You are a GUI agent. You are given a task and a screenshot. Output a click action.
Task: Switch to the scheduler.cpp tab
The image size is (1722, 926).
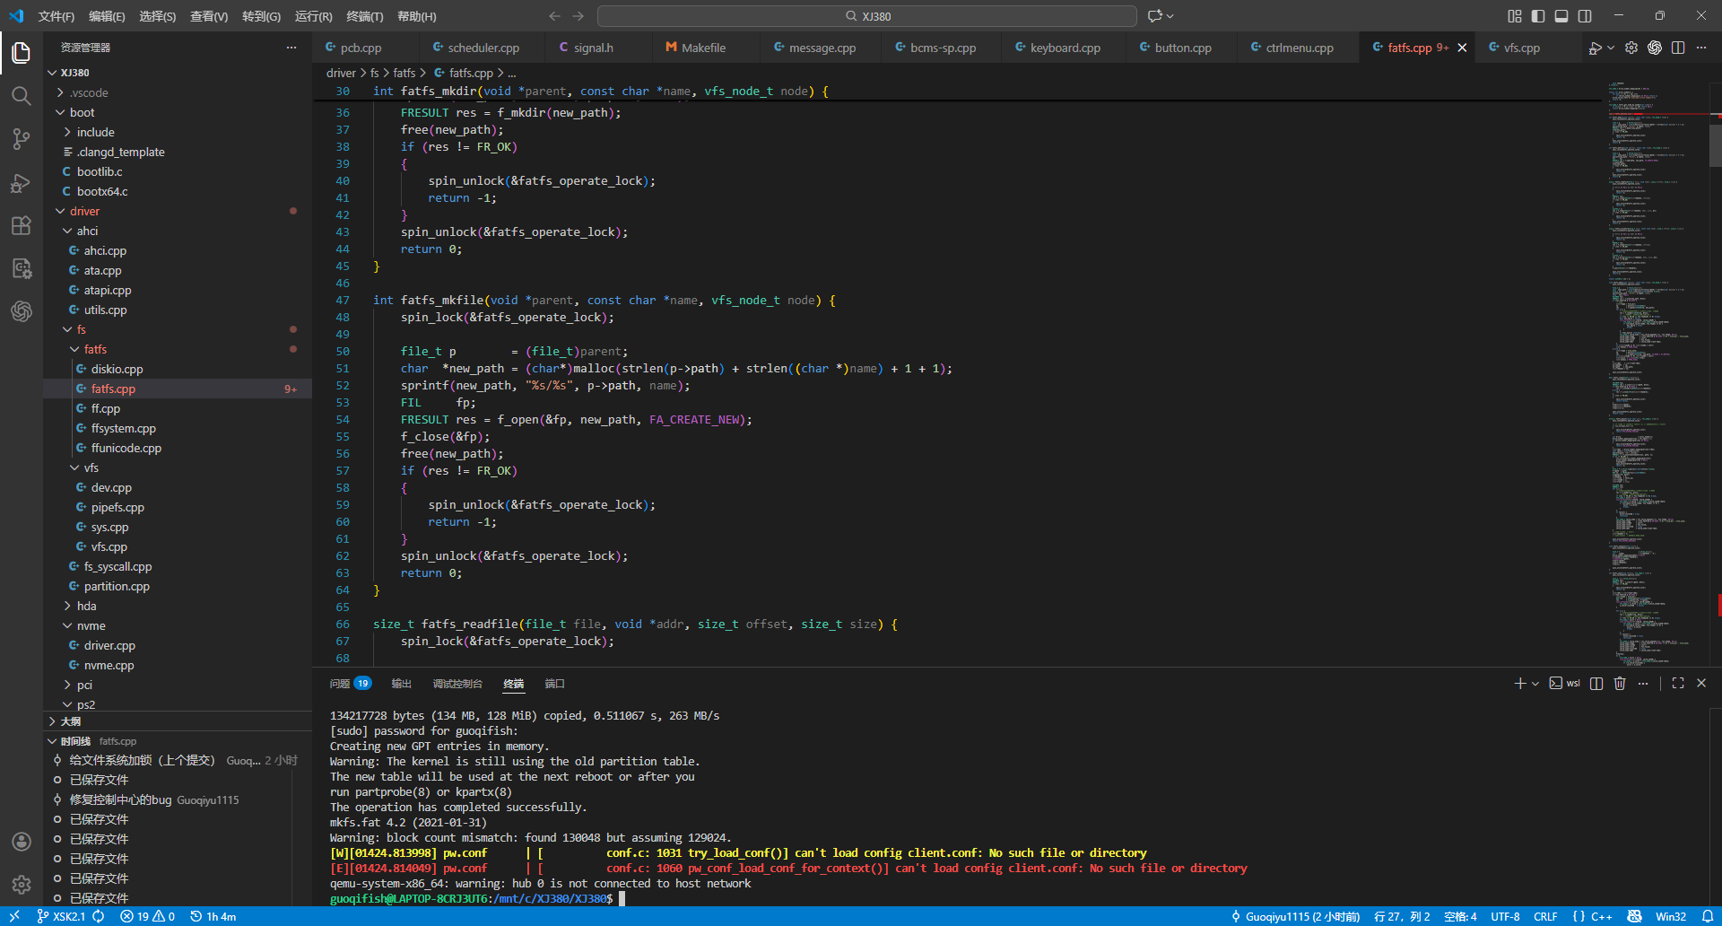pyautogui.click(x=483, y=48)
